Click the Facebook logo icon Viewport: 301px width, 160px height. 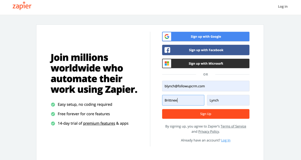coord(167,50)
